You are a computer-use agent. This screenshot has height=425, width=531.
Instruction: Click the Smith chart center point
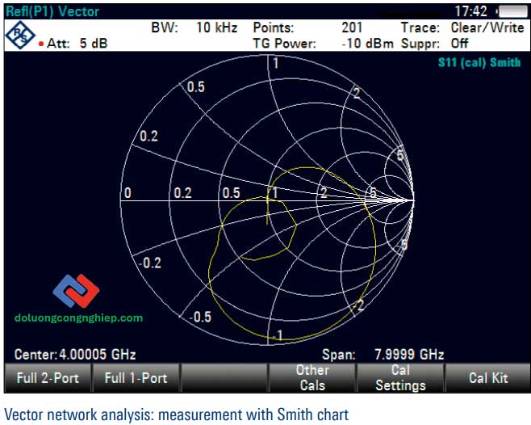[268, 201]
